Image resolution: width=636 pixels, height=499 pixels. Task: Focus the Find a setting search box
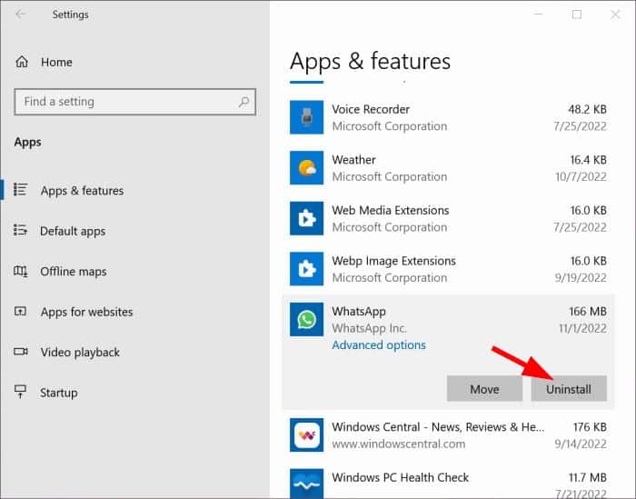[135, 102]
